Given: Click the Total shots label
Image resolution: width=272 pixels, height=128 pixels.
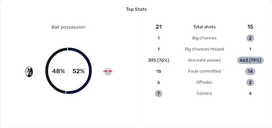Looking at the screenshot, I should [x=204, y=27].
